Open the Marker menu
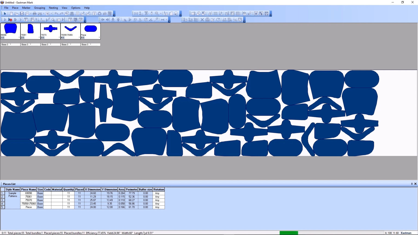Screen dimensions: 418x235 26,8
